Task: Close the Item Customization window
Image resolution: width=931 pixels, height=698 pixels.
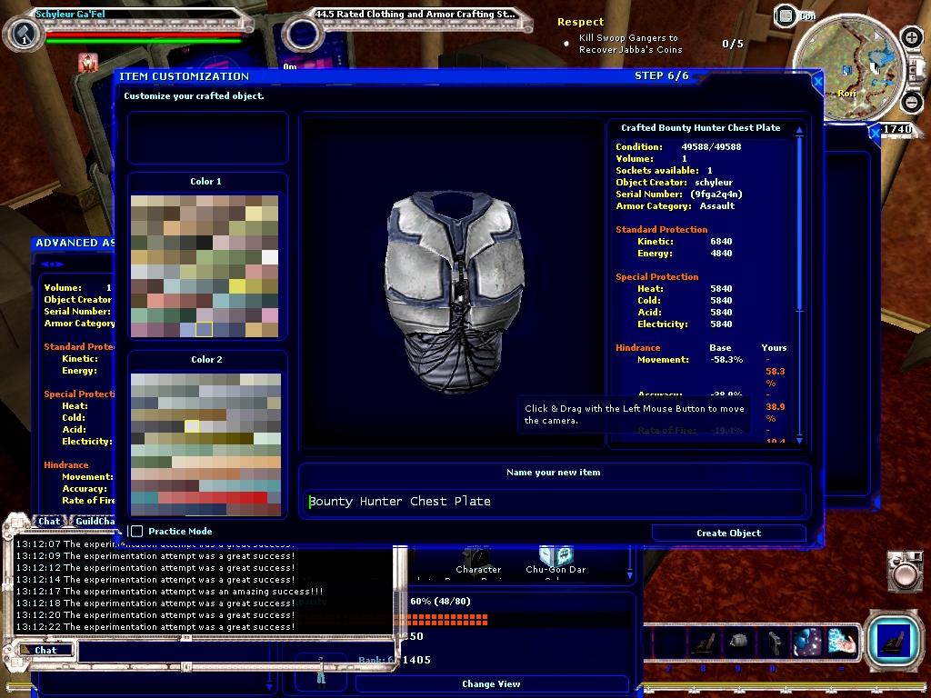Action: pos(817,81)
